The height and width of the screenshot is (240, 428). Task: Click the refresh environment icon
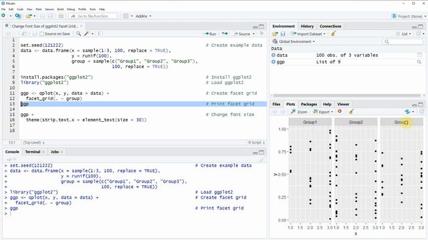pos(419,34)
